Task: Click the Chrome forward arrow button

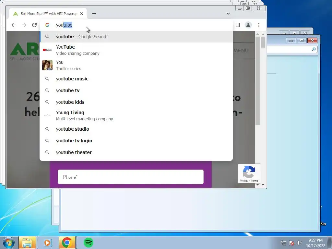Action: point(24,25)
